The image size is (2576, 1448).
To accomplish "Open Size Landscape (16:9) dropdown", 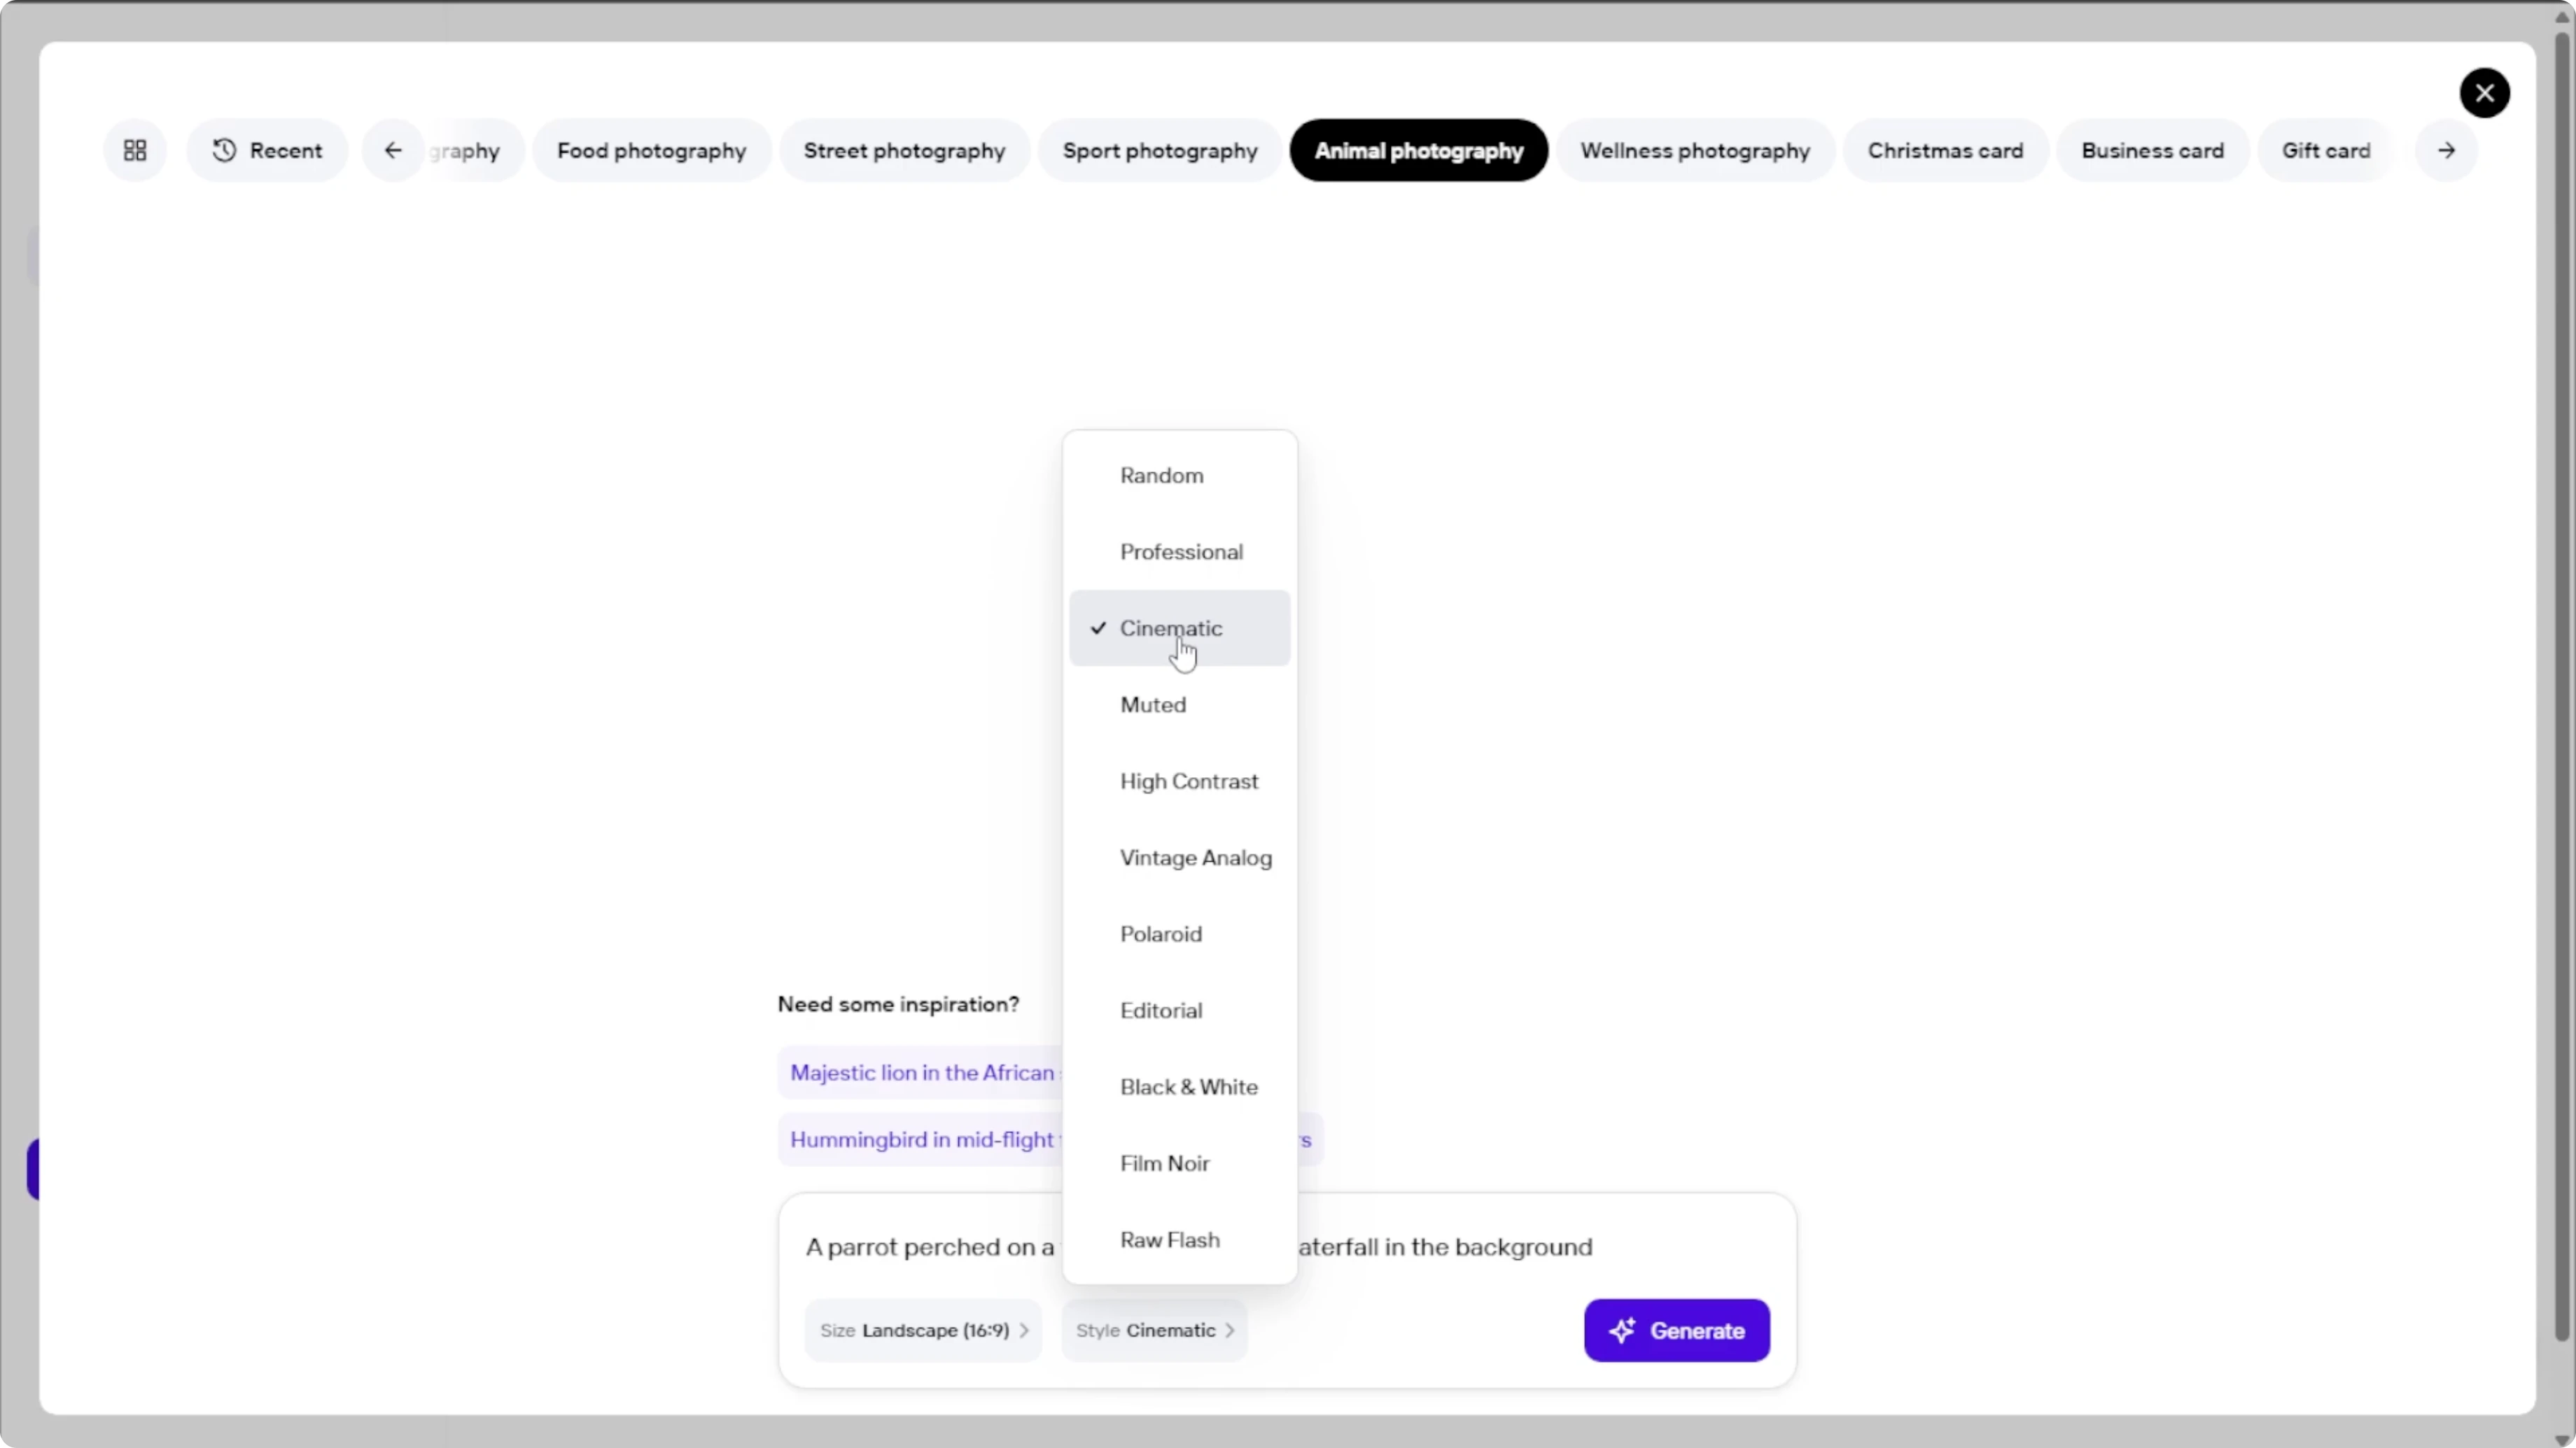I will click(923, 1330).
